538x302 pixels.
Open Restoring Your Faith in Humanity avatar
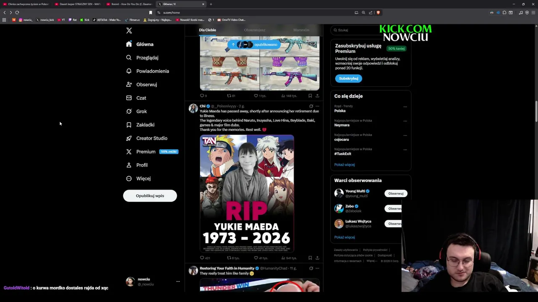click(x=193, y=271)
